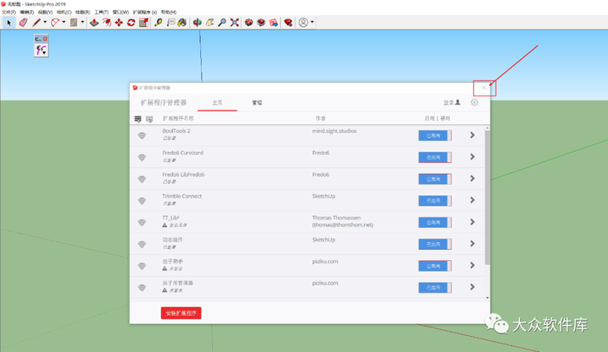Choose the Rotate tool

(x=131, y=23)
